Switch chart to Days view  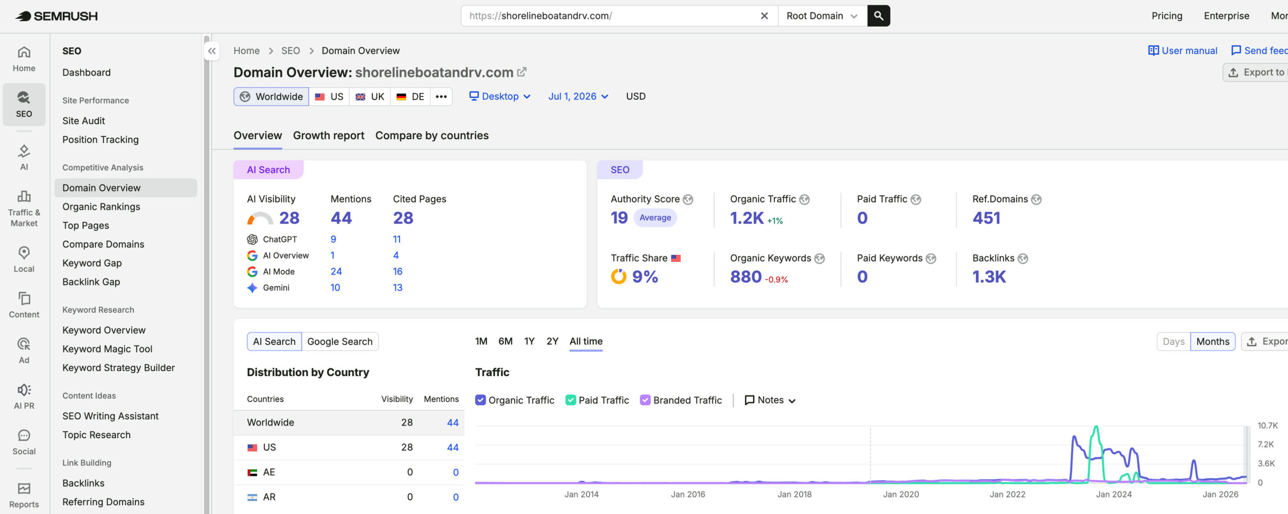pyautogui.click(x=1173, y=341)
